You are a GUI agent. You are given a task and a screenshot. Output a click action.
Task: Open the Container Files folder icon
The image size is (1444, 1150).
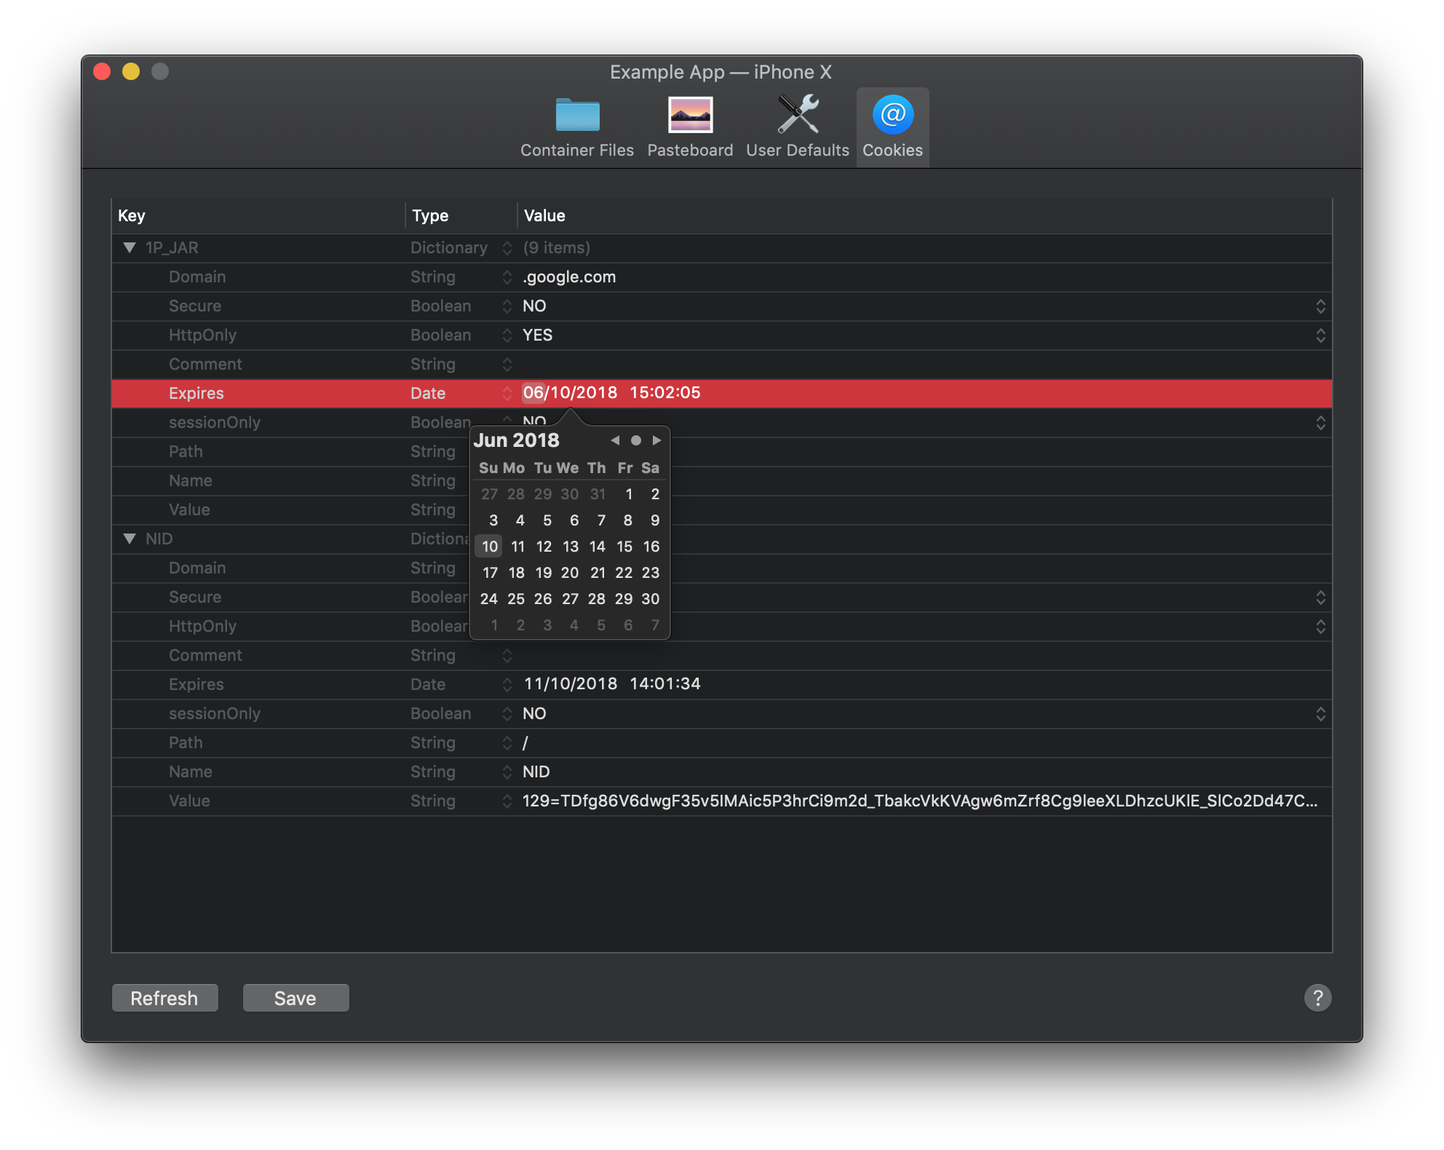(x=577, y=115)
